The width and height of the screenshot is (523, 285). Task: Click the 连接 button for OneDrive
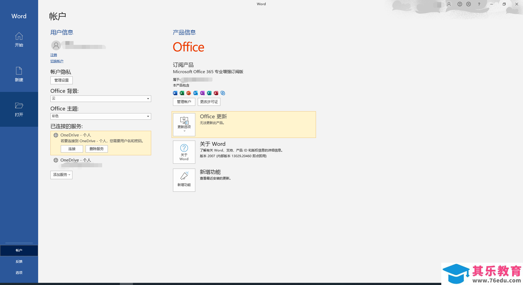72,149
